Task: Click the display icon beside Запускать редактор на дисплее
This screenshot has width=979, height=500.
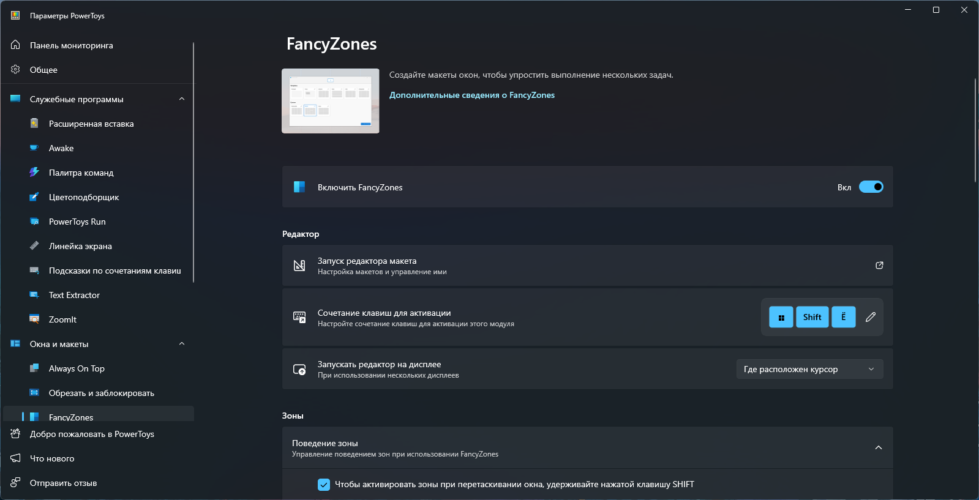Action: (299, 369)
